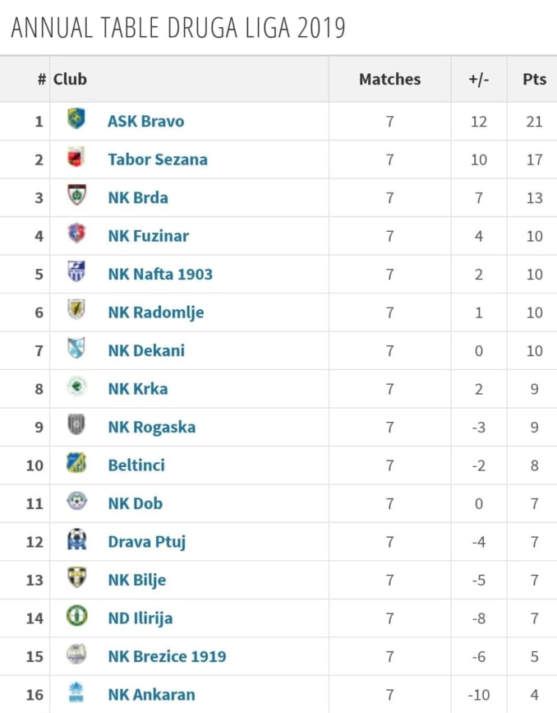The width and height of the screenshot is (557, 713).
Task: Go to the NK Dob club page
Action: tap(135, 503)
